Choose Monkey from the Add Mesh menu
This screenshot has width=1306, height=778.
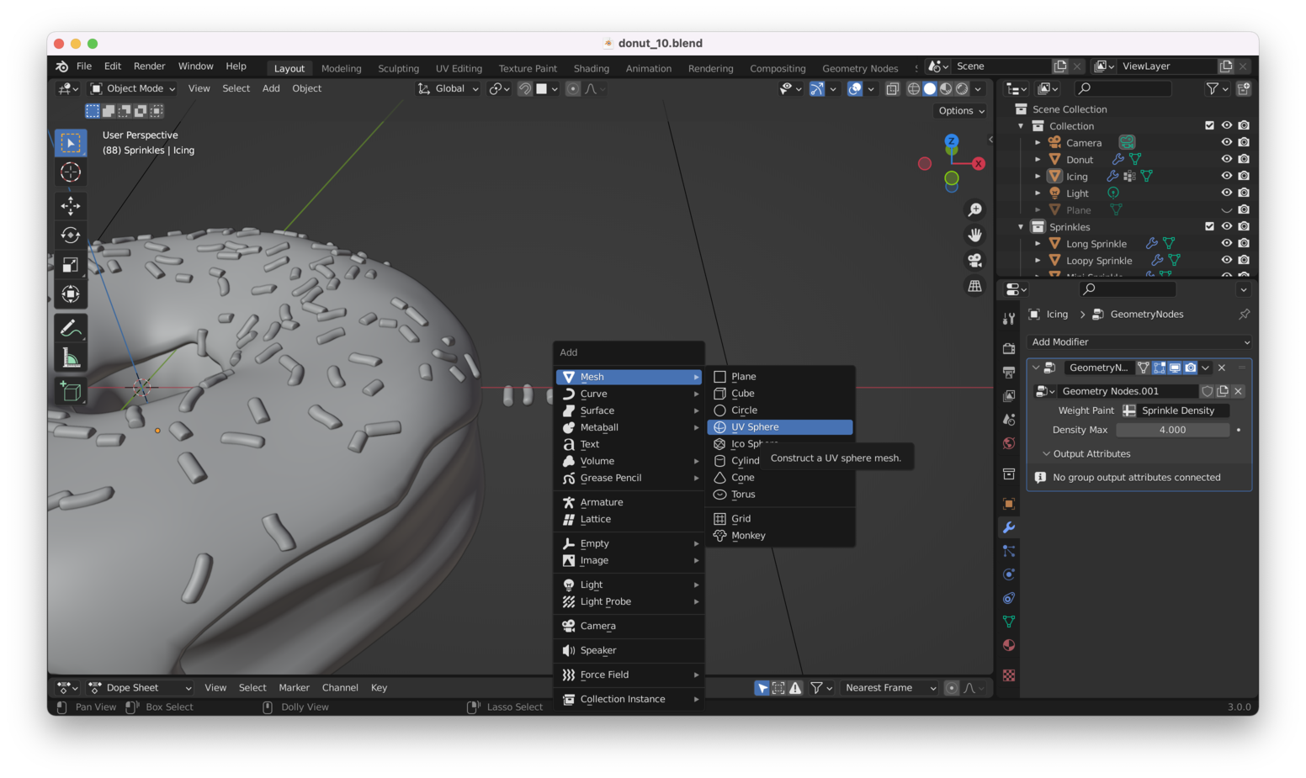(x=749, y=536)
